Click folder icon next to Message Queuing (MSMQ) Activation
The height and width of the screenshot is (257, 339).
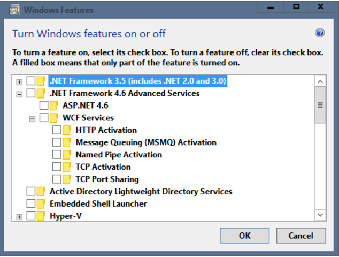click(67, 142)
